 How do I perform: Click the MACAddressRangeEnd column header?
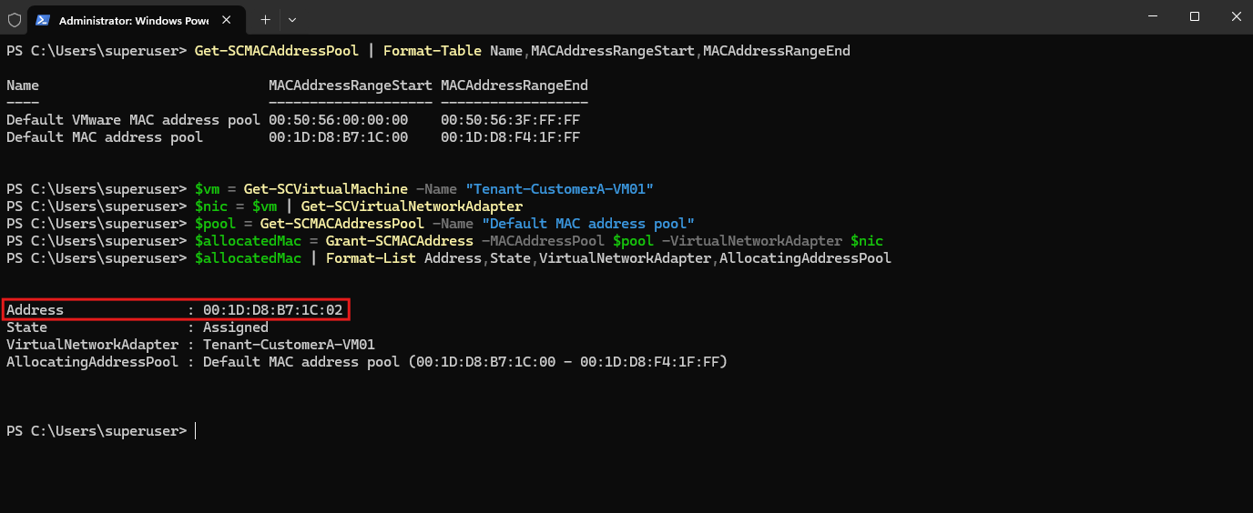[514, 85]
